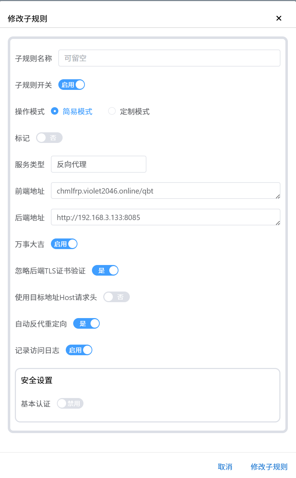Enable 基本认证 switch
Image resolution: width=296 pixels, height=478 pixels.
pyautogui.click(x=70, y=404)
